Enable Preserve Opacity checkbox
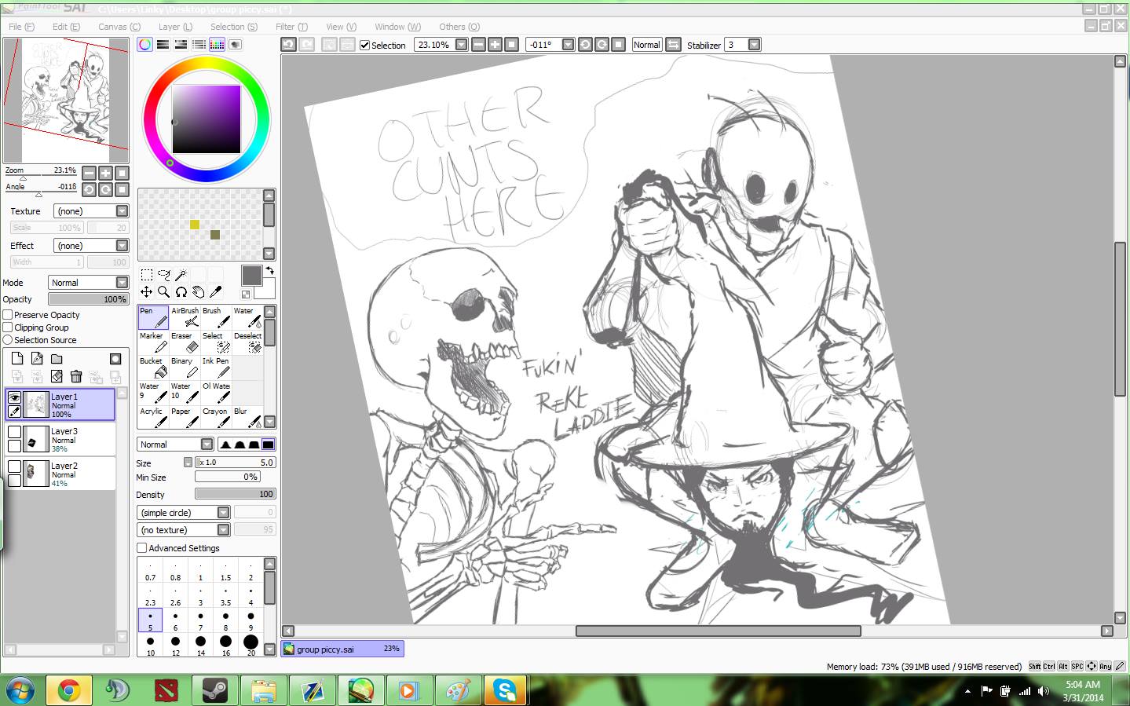The width and height of the screenshot is (1130, 706). click(x=8, y=315)
